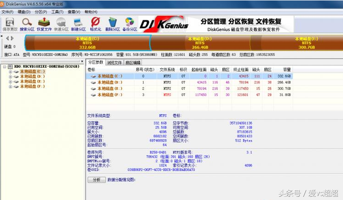Click the 266.4GB capacity cell
The width and height of the screenshot is (343, 200).
pos(284,82)
